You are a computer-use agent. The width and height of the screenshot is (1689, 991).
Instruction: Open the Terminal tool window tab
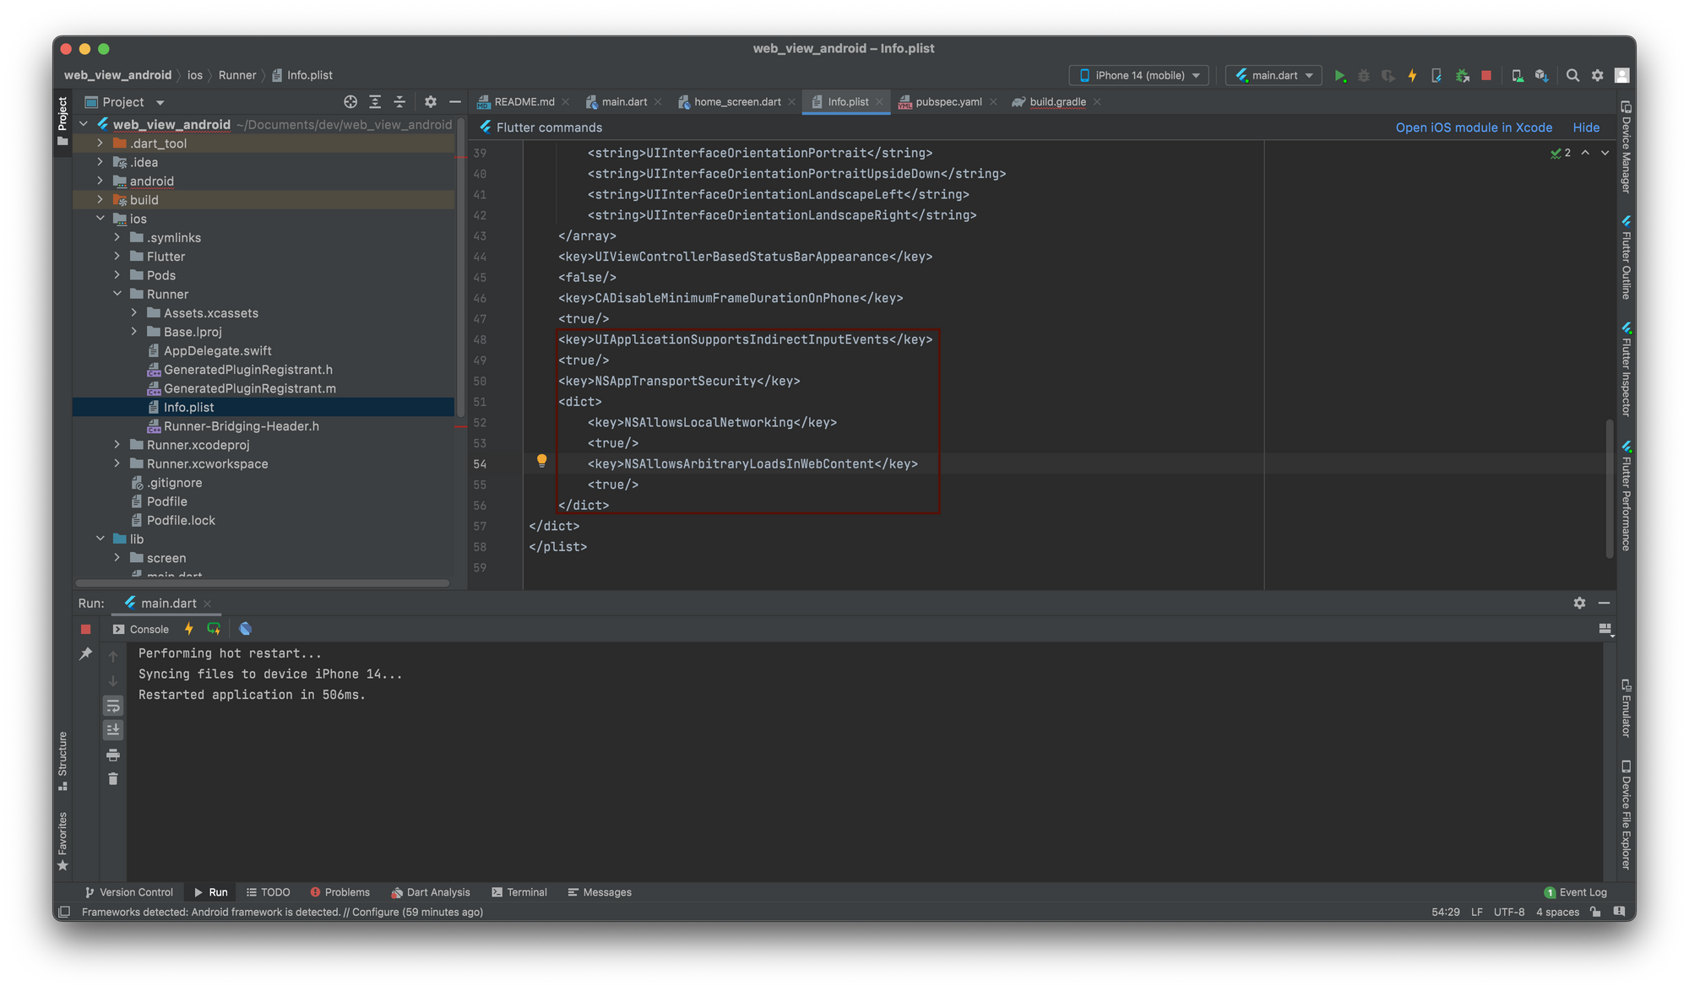[519, 892]
